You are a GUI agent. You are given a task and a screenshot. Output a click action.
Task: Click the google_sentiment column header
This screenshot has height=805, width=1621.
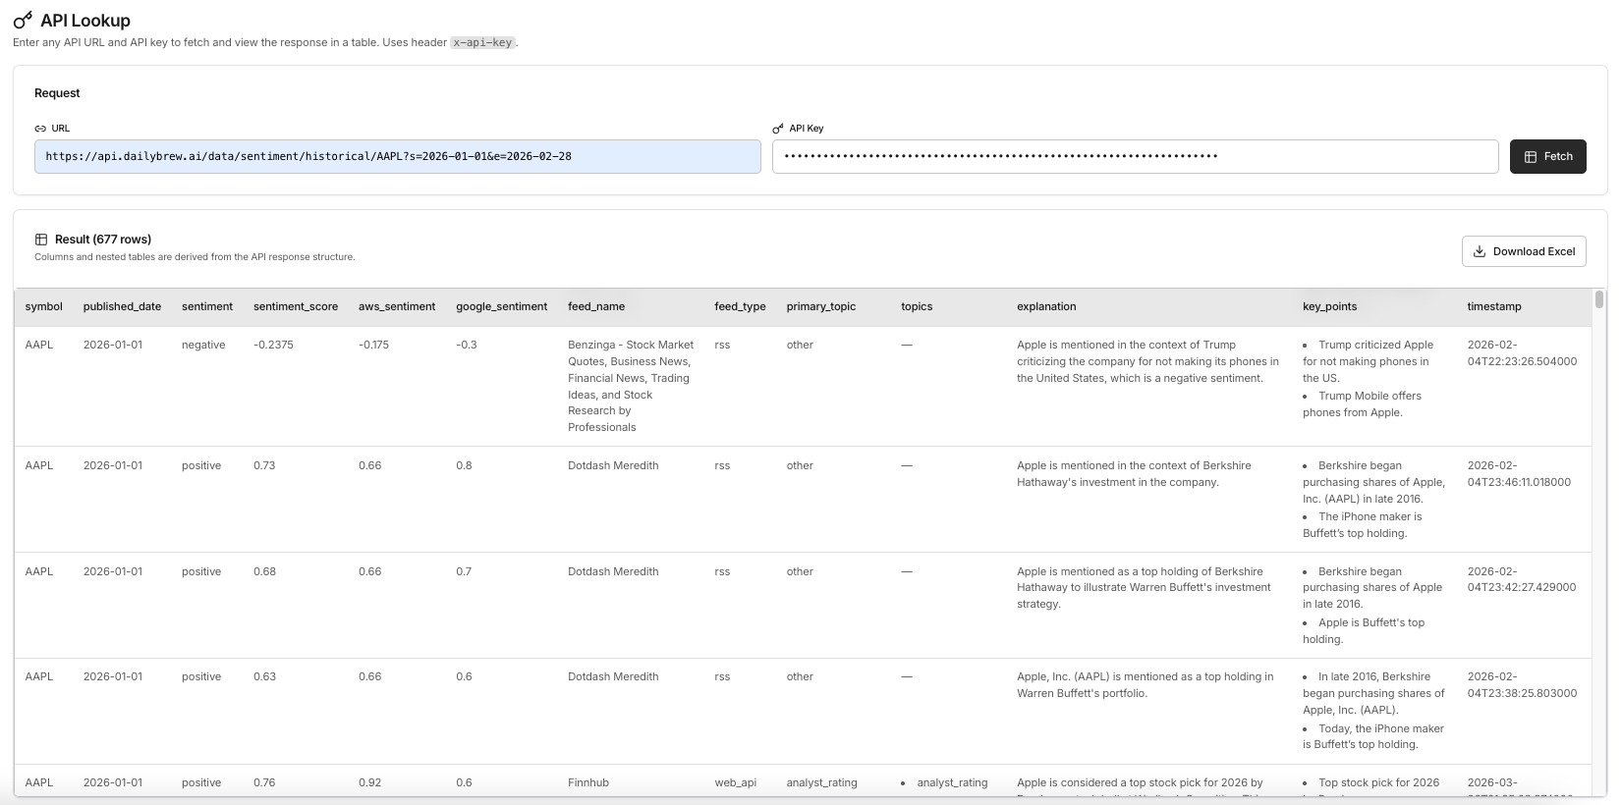click(501, 306)
